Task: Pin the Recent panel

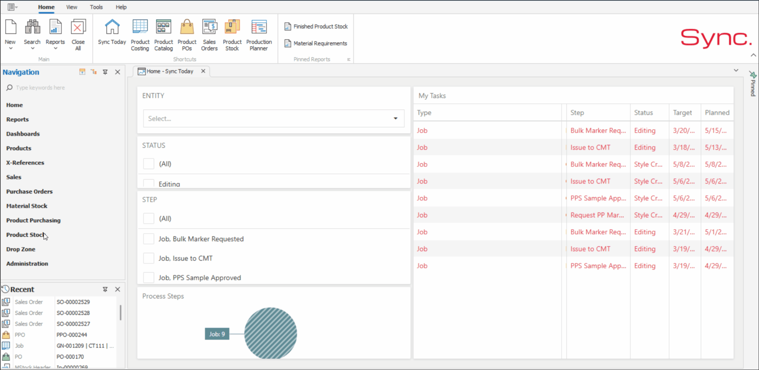Action: pyautogui.click(x=105, y=289)
